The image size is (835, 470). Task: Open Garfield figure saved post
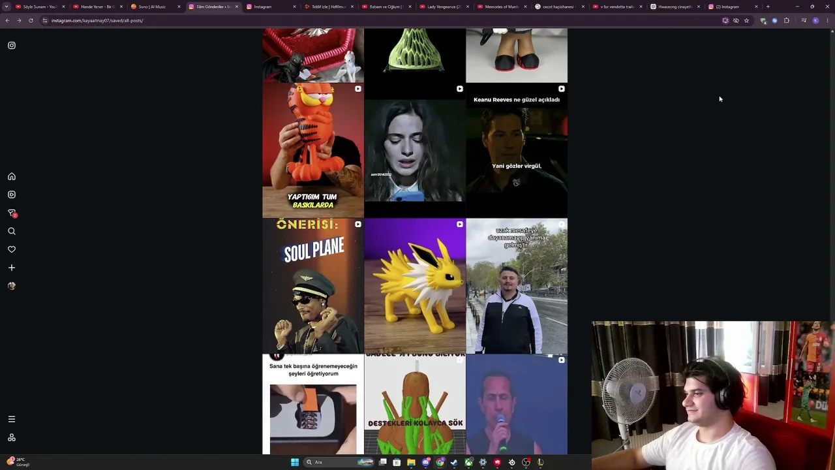(x=313, y=150)
